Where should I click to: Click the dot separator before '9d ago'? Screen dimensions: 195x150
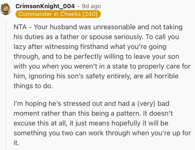coord(78,6)
